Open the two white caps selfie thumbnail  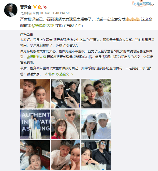[96, 124]
